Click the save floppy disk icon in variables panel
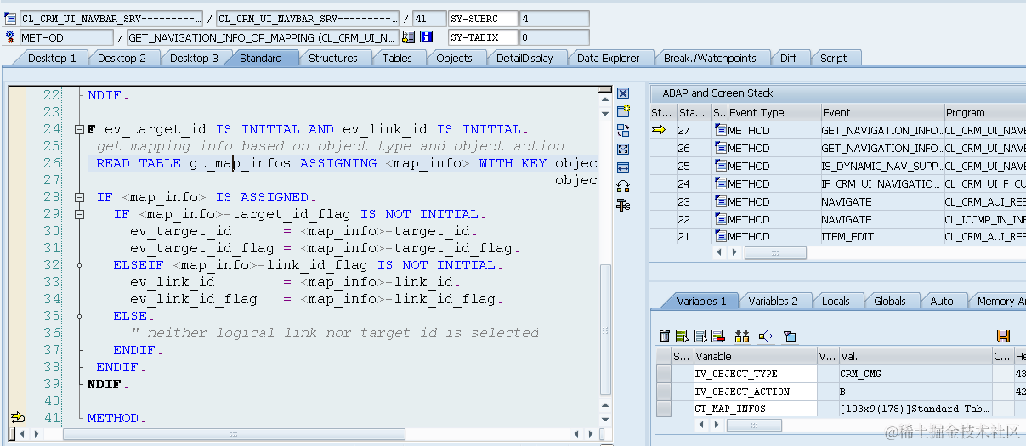This screenshot has height=446, width=1026. pyautogui.click(x=1003, y=336)
